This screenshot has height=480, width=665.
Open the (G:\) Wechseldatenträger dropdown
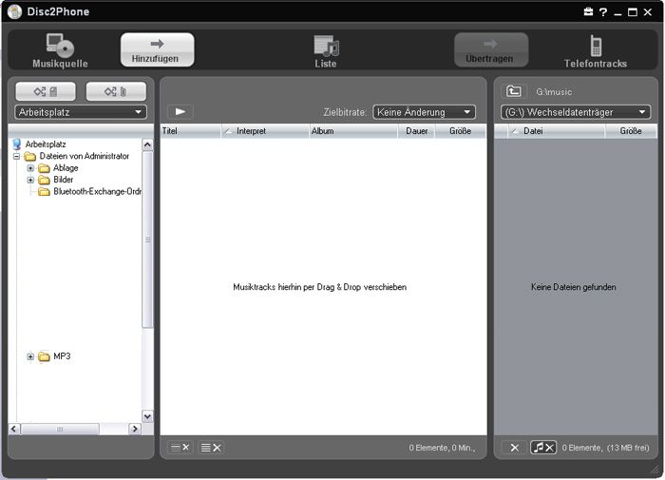coord(576,112)
